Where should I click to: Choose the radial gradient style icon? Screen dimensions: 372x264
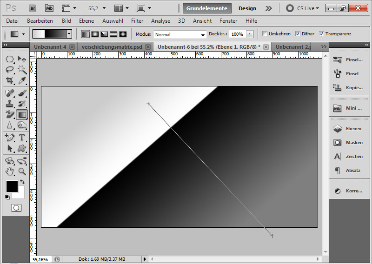(95, 34)
